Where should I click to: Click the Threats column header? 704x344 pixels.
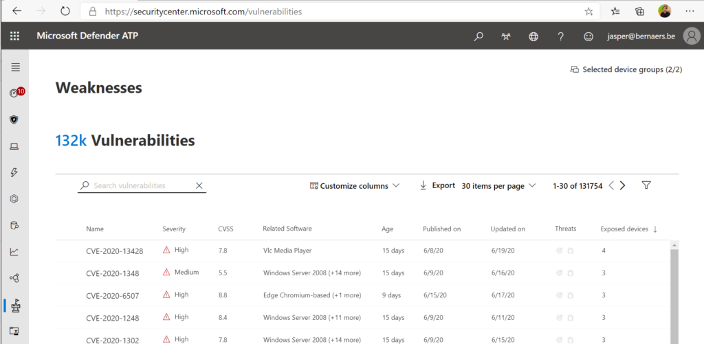(566, 228)
